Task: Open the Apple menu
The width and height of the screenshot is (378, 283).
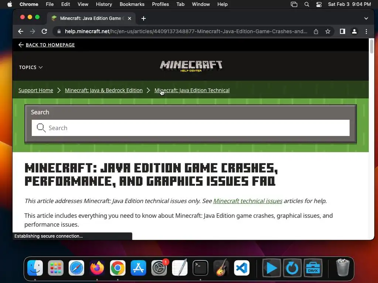Action: [10, 4]
